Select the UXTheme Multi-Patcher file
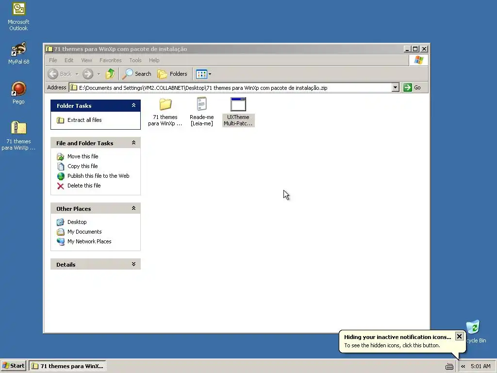The height and width of the screenshot is (373, 497). [238, 112]
